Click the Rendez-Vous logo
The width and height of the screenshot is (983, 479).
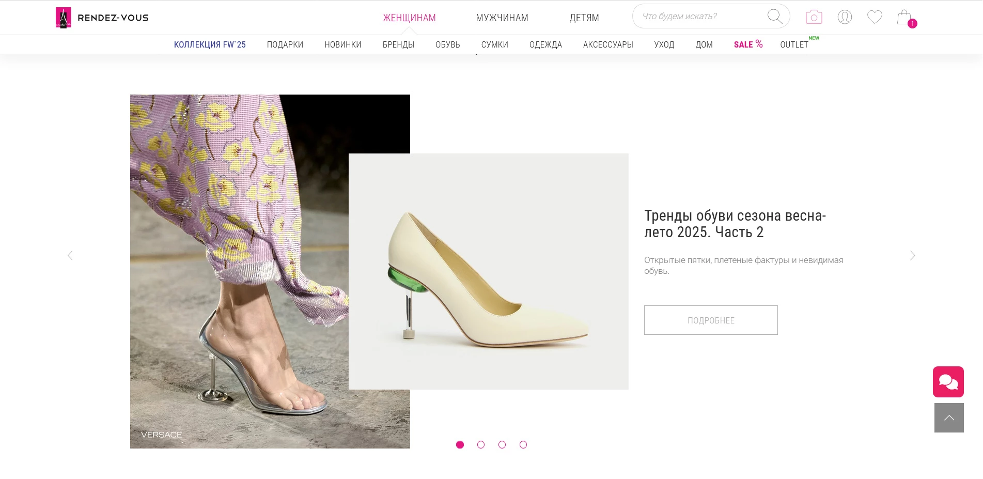click(102, 18)
